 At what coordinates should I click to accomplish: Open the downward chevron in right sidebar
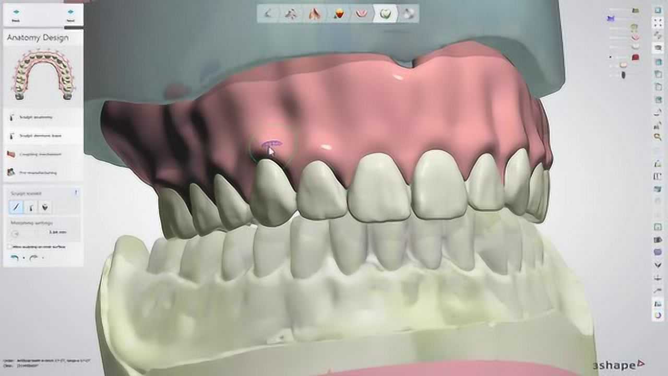(659, 265)
